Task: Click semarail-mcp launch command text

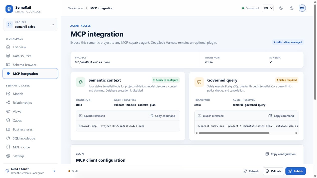Action: (x=112, y=126)
